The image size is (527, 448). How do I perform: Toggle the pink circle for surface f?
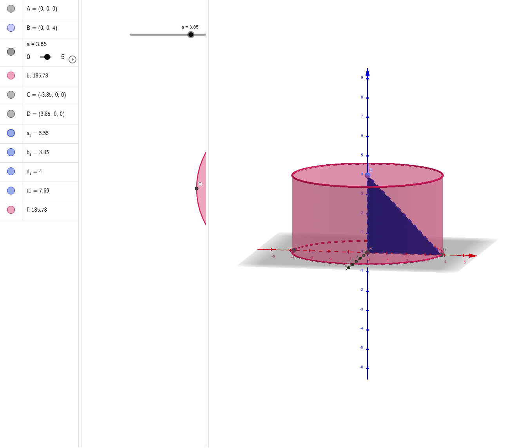(11, 210)
